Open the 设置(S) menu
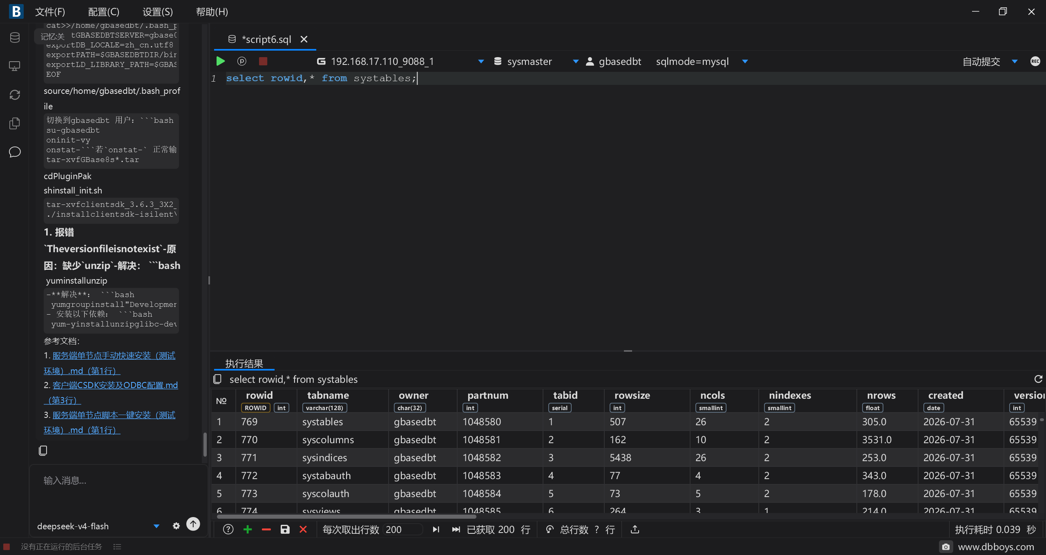 [158, 12]
